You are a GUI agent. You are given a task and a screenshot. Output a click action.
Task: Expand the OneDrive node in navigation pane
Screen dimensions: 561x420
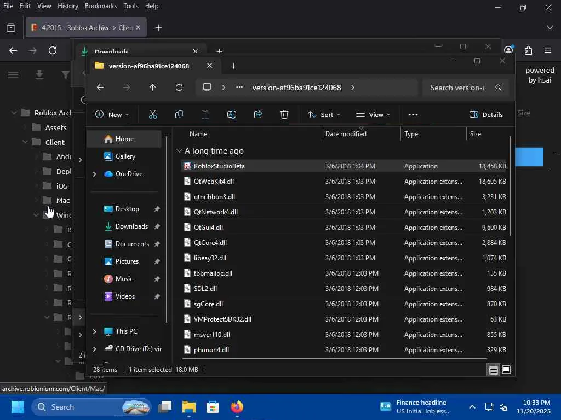94,174
